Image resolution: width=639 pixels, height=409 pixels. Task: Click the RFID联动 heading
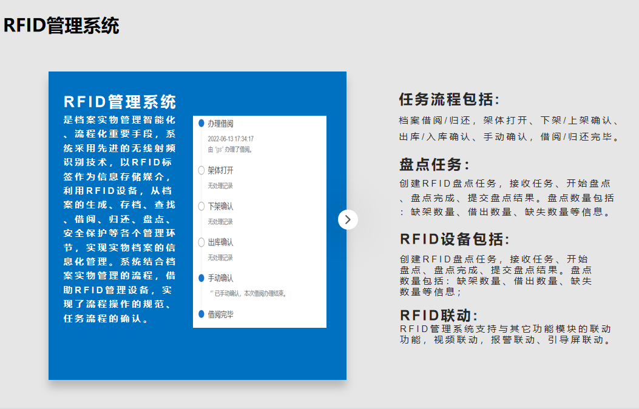click(x=439, y=315)
